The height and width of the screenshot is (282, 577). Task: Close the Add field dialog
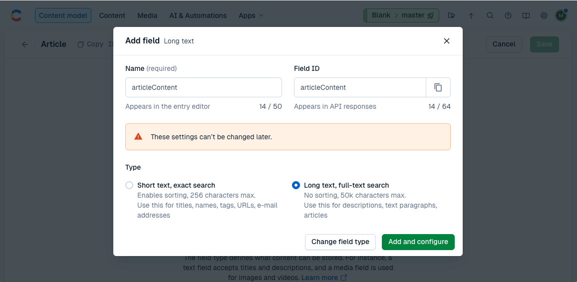coord(447,41)
